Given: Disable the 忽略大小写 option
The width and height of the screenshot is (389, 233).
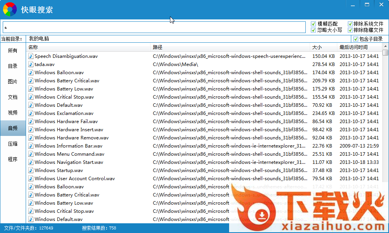Looking at the screenshot, I should click(314, 30).
